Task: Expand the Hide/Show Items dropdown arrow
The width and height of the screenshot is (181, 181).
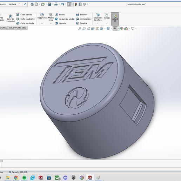Action: pos(118,28)
